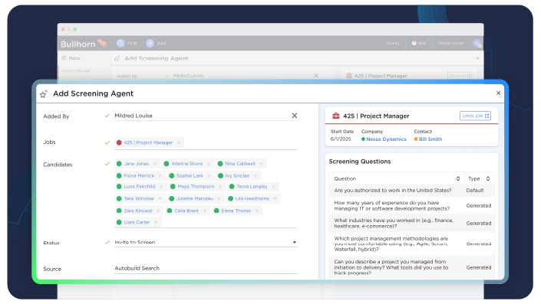The width and height of the screenshot is (541, 304).
Task: Open candidate Jane Jones profile link
Action: click(x=137, y=164)
